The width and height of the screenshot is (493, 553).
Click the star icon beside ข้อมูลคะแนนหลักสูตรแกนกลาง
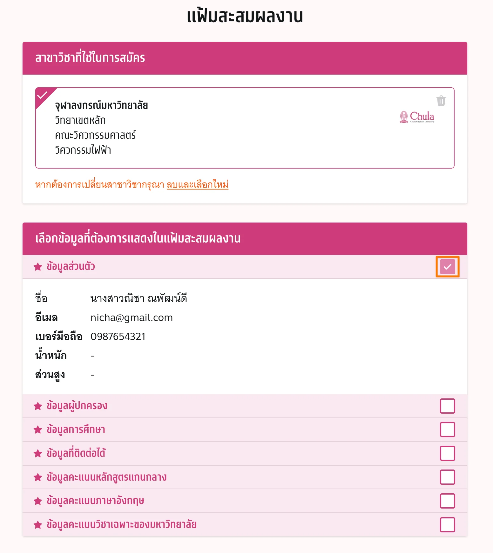click(x=38, y=477)
